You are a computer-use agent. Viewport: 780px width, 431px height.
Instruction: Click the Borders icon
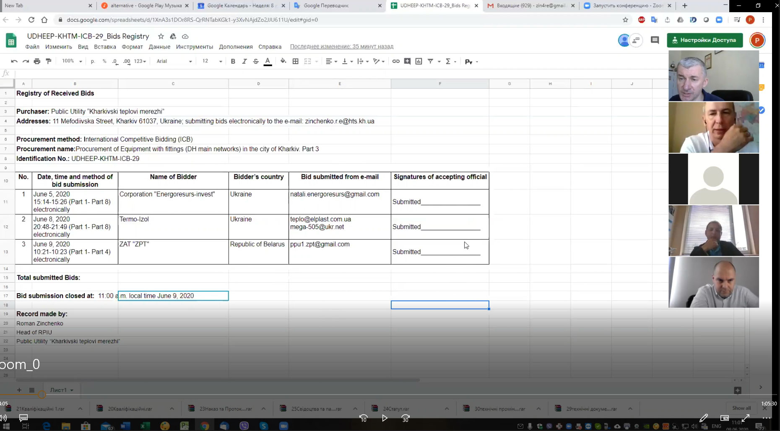click(296, 61)
